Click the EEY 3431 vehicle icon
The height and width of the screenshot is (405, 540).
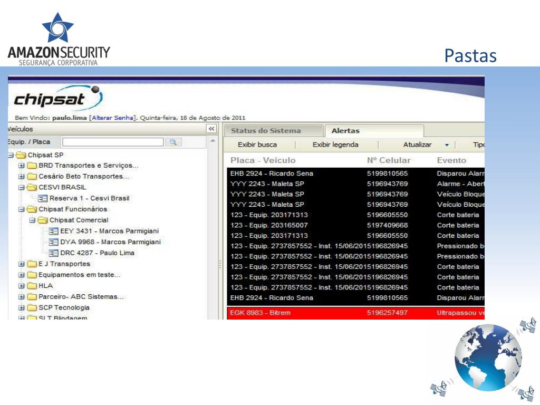click(x=53, y=231)
